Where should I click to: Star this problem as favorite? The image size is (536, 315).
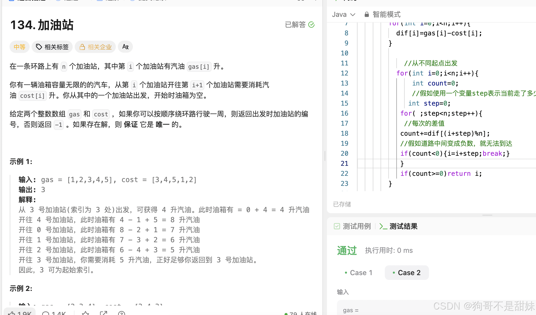pyautogui.click(x=85, y=313)
